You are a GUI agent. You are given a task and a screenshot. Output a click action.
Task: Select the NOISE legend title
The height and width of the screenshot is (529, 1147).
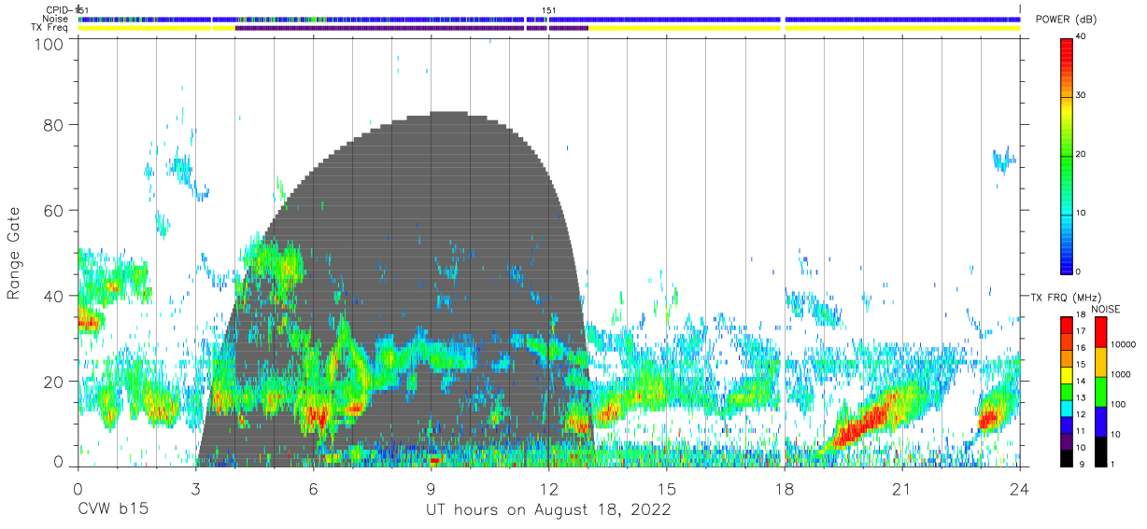[x=1105, y=309]
